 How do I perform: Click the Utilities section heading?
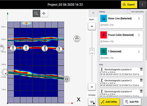(x=102, y=12)
